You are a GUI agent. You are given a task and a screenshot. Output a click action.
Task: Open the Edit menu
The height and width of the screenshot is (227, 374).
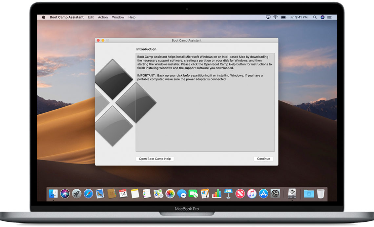tap(91, 17)
